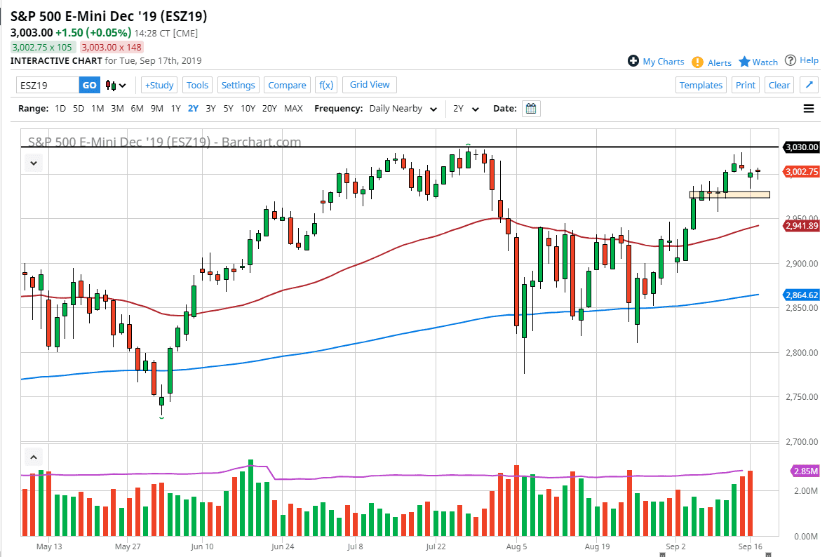Open the Alerts warning icon
Screen dimensions: 827x557
point(697,62)
